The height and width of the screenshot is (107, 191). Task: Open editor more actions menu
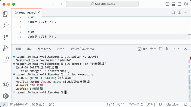[185, 12]
